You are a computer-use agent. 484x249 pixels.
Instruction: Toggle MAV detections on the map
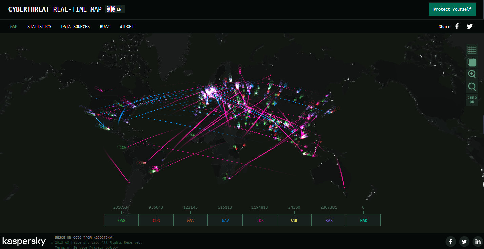190,220
